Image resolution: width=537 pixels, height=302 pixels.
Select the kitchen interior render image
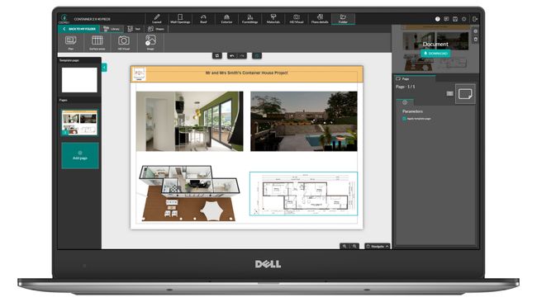pyautogui.click(x=190, y=121)
